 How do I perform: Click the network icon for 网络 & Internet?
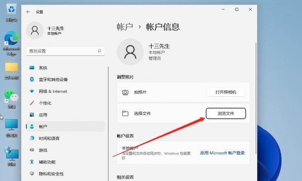tap(32, 91)
